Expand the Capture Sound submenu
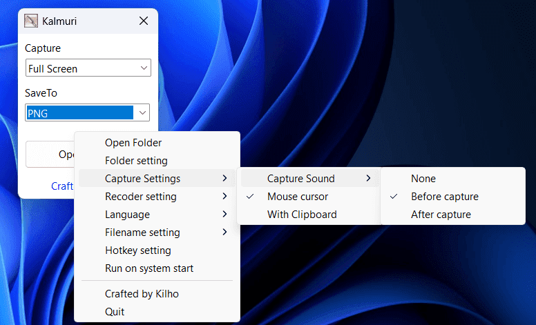 pyautogui.click(x=309, y=179)
